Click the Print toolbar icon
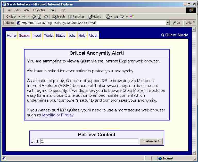This screenshot has width=198, height=162. pos(116,17)
